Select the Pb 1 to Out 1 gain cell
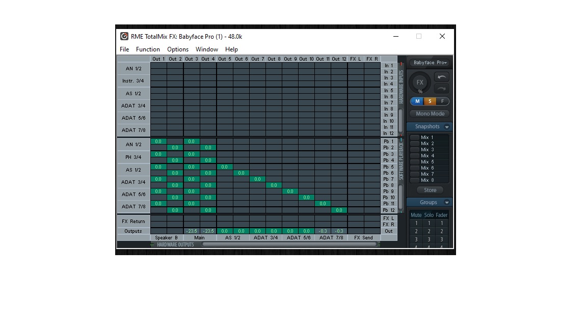 click(158, 142)
